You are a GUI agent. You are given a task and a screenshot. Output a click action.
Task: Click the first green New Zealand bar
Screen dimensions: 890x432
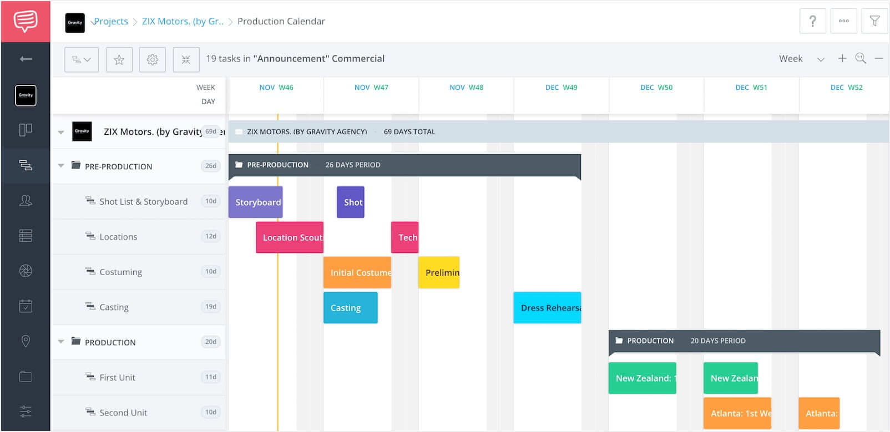(x=643, y=378)
